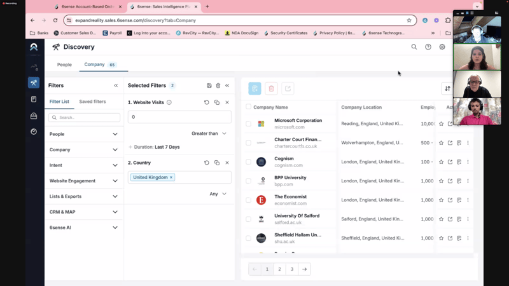The width and height of the screenshot is (509, 286).
Task: Open the Saved filters tab
Action: tap(92, 102)
